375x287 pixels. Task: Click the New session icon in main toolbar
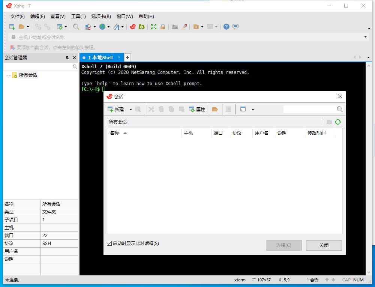(x=12, y=27)
